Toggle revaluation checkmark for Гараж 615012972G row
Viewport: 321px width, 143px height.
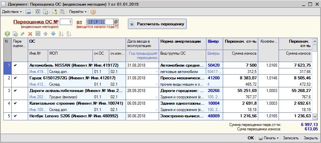pos(15,78)
